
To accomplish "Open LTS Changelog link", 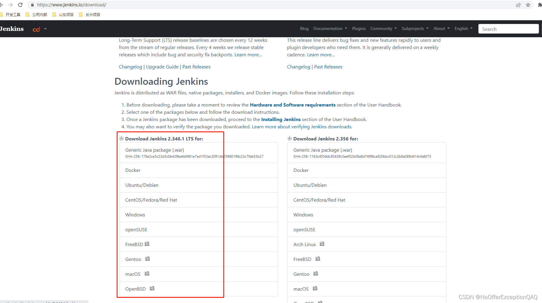I will (130, 67).
